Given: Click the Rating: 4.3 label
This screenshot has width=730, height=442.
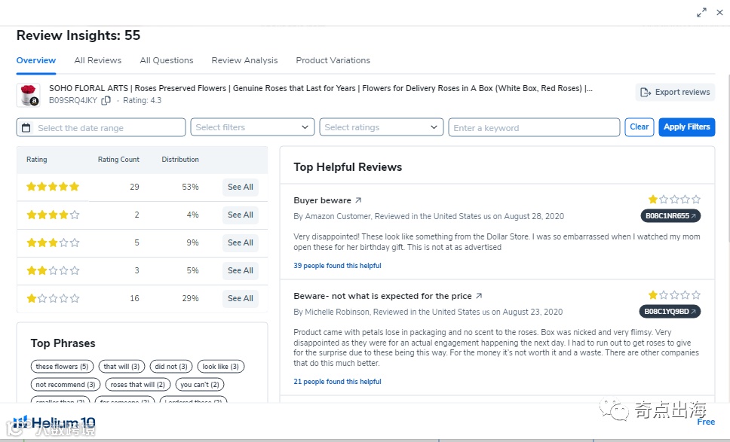Looking at the screenshot, I should pos(142,100).
